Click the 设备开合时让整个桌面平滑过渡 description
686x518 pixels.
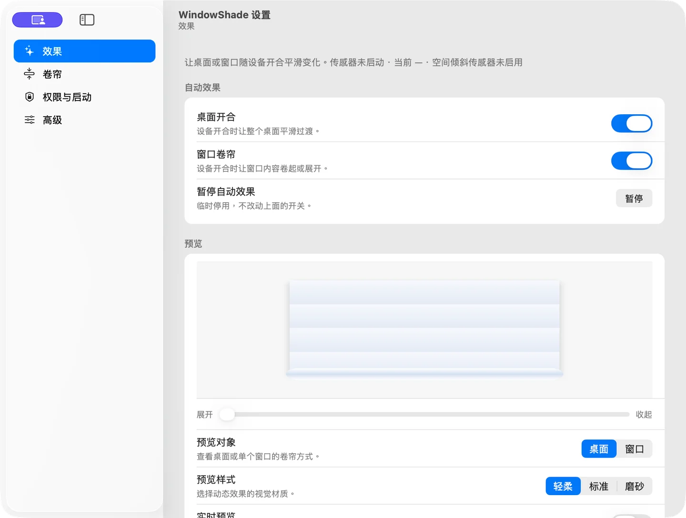click(258, 131)
